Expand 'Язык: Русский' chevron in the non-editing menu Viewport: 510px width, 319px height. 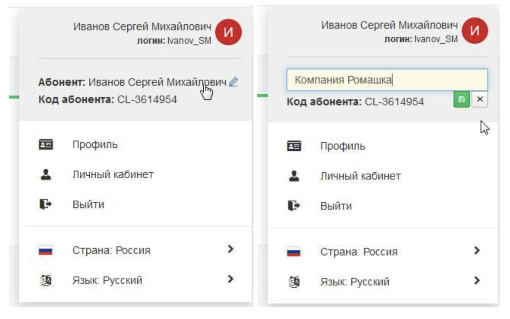pos(231,279)
